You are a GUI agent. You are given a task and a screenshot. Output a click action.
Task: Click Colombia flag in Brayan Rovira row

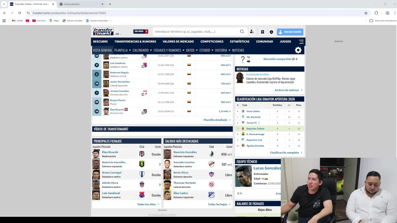[189, 102]
